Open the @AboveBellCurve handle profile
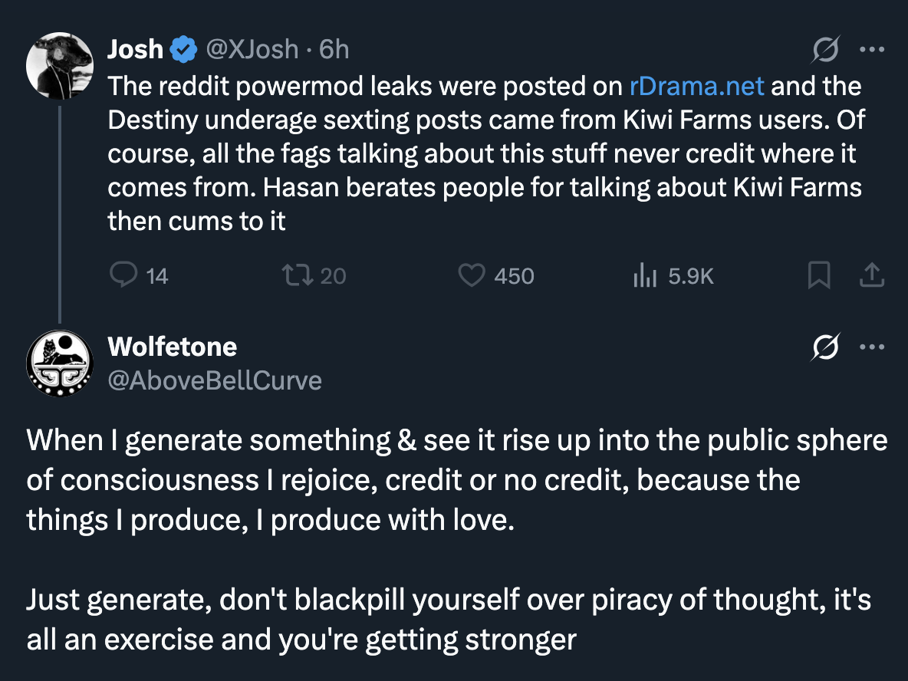Screen dimensions: 908x681 point(215,380)
